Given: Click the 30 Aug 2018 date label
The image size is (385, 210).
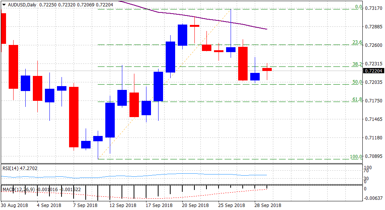Looking at the screenshot, I should tap(14, 205).
